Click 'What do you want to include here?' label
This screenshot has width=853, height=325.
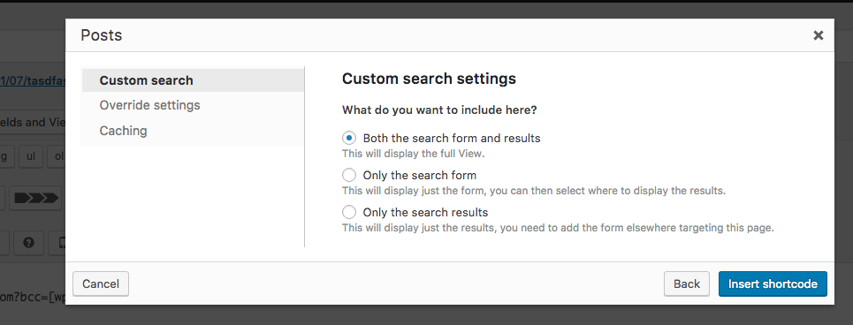point(439,110)
